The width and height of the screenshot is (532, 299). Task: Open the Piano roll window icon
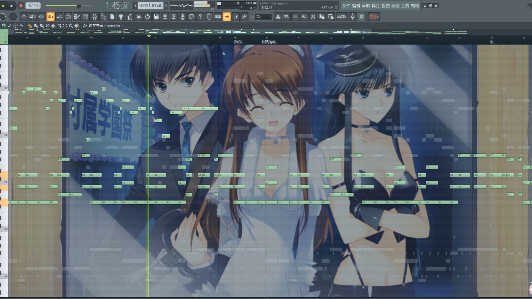tap(77, 17)
